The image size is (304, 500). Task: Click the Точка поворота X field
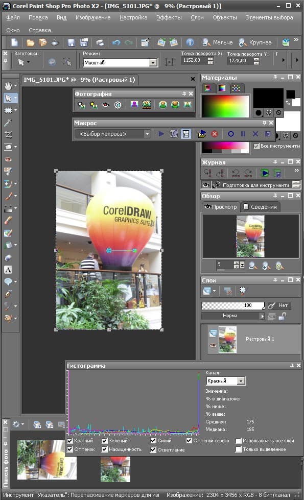(194, 60)
